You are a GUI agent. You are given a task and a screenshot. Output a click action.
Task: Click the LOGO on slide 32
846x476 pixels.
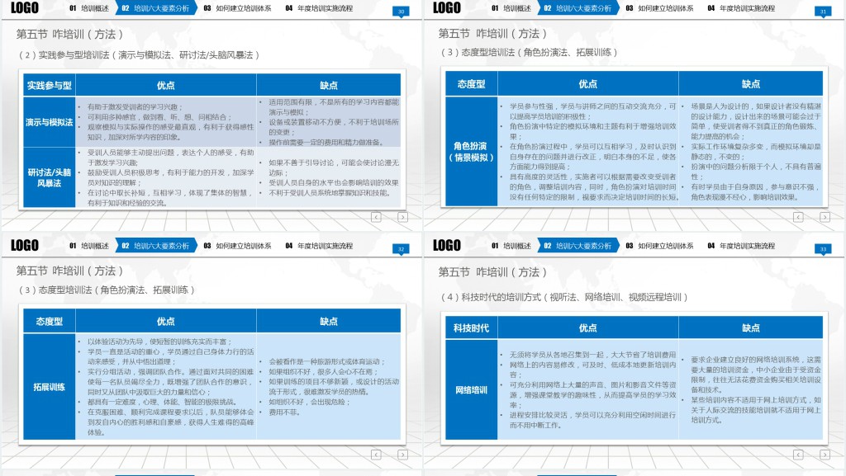point(25,246)
